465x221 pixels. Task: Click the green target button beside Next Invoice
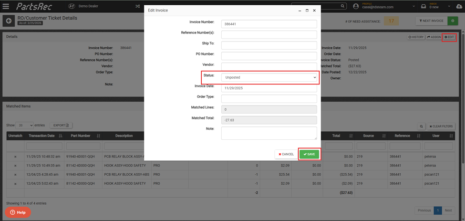point(453,21)
